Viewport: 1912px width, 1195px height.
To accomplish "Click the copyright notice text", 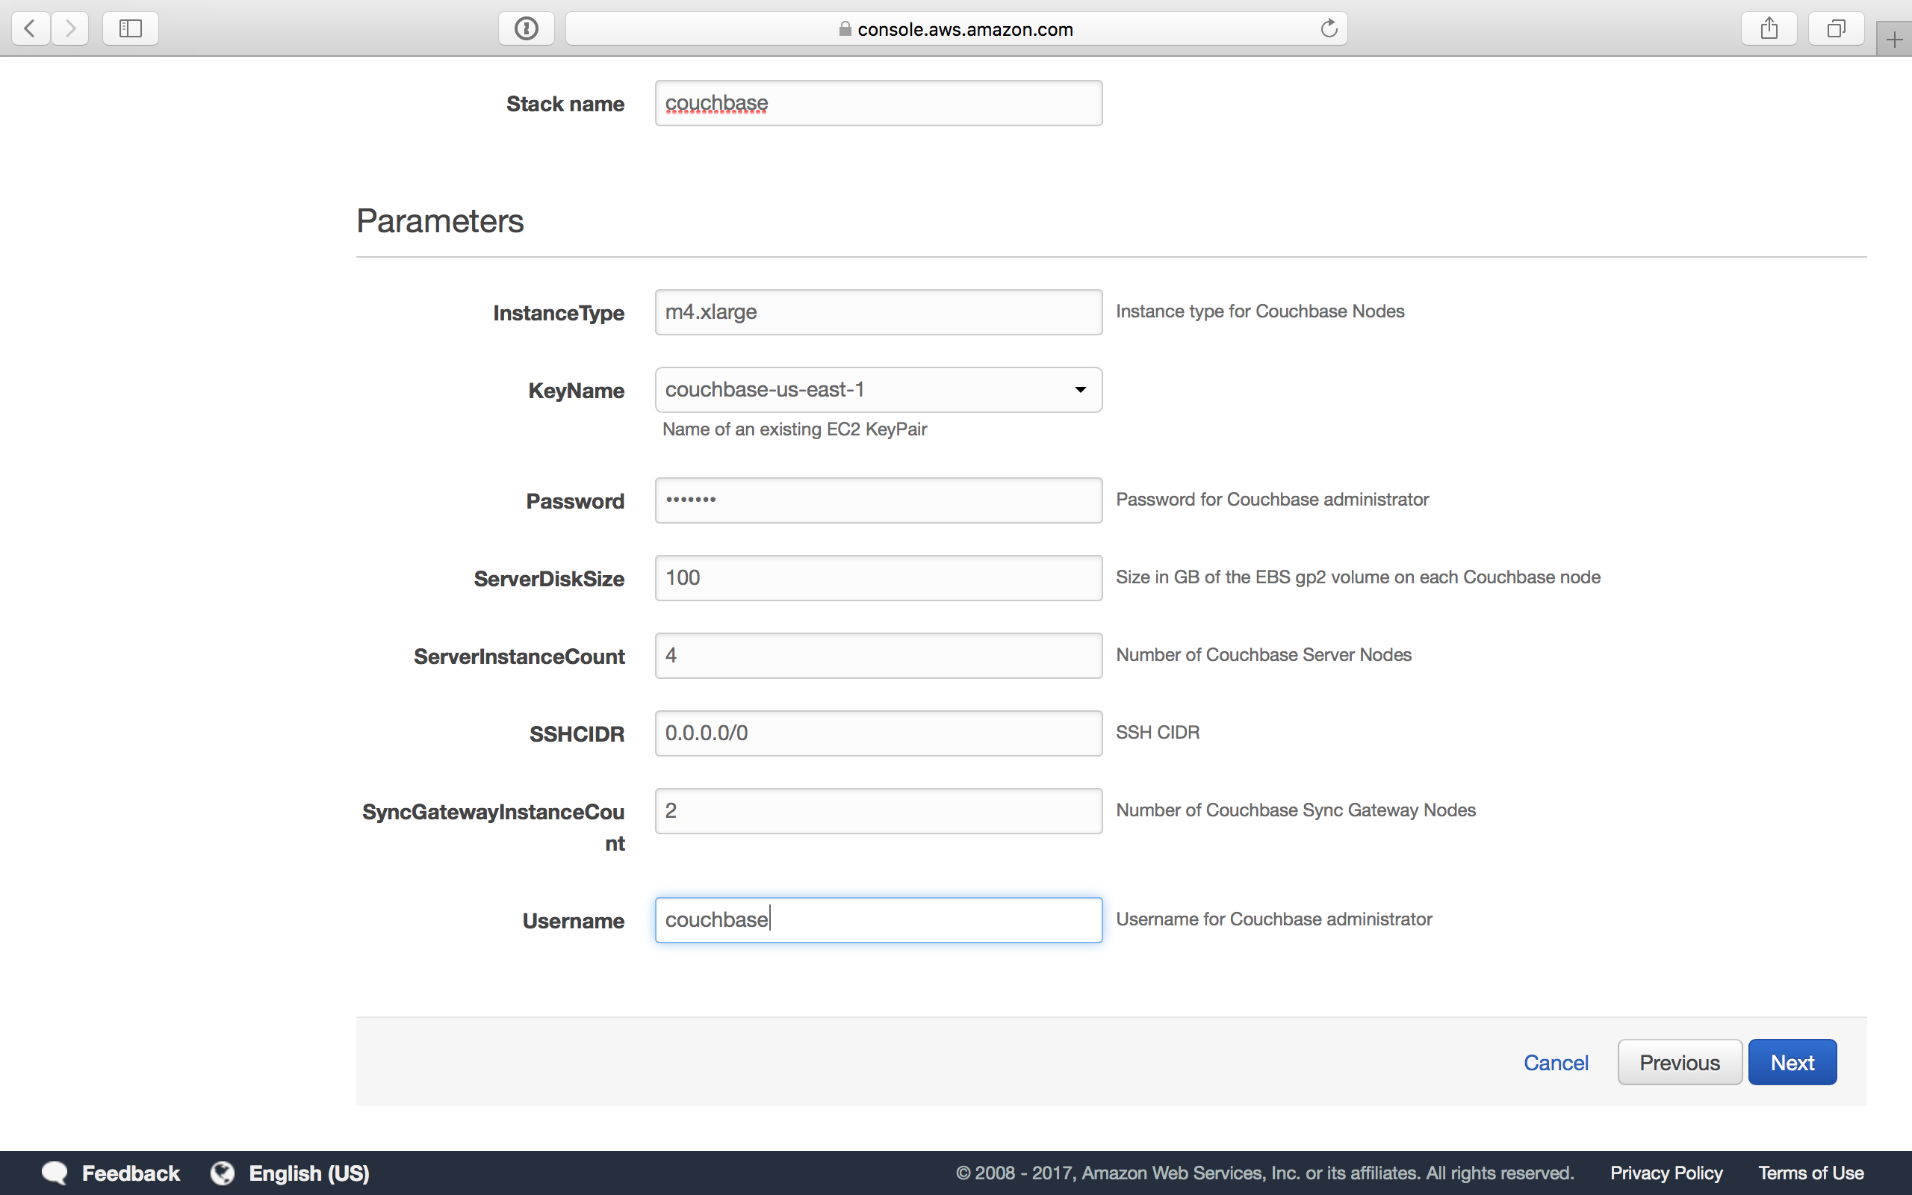I will 1265,1173.
